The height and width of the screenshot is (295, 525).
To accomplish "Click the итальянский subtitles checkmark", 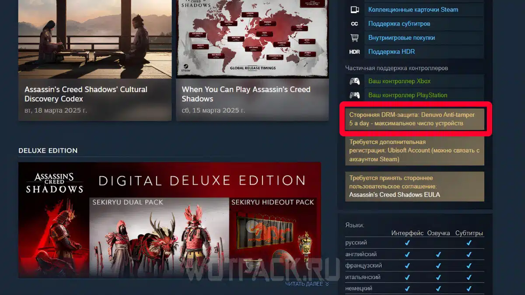I will pos(469,278).
